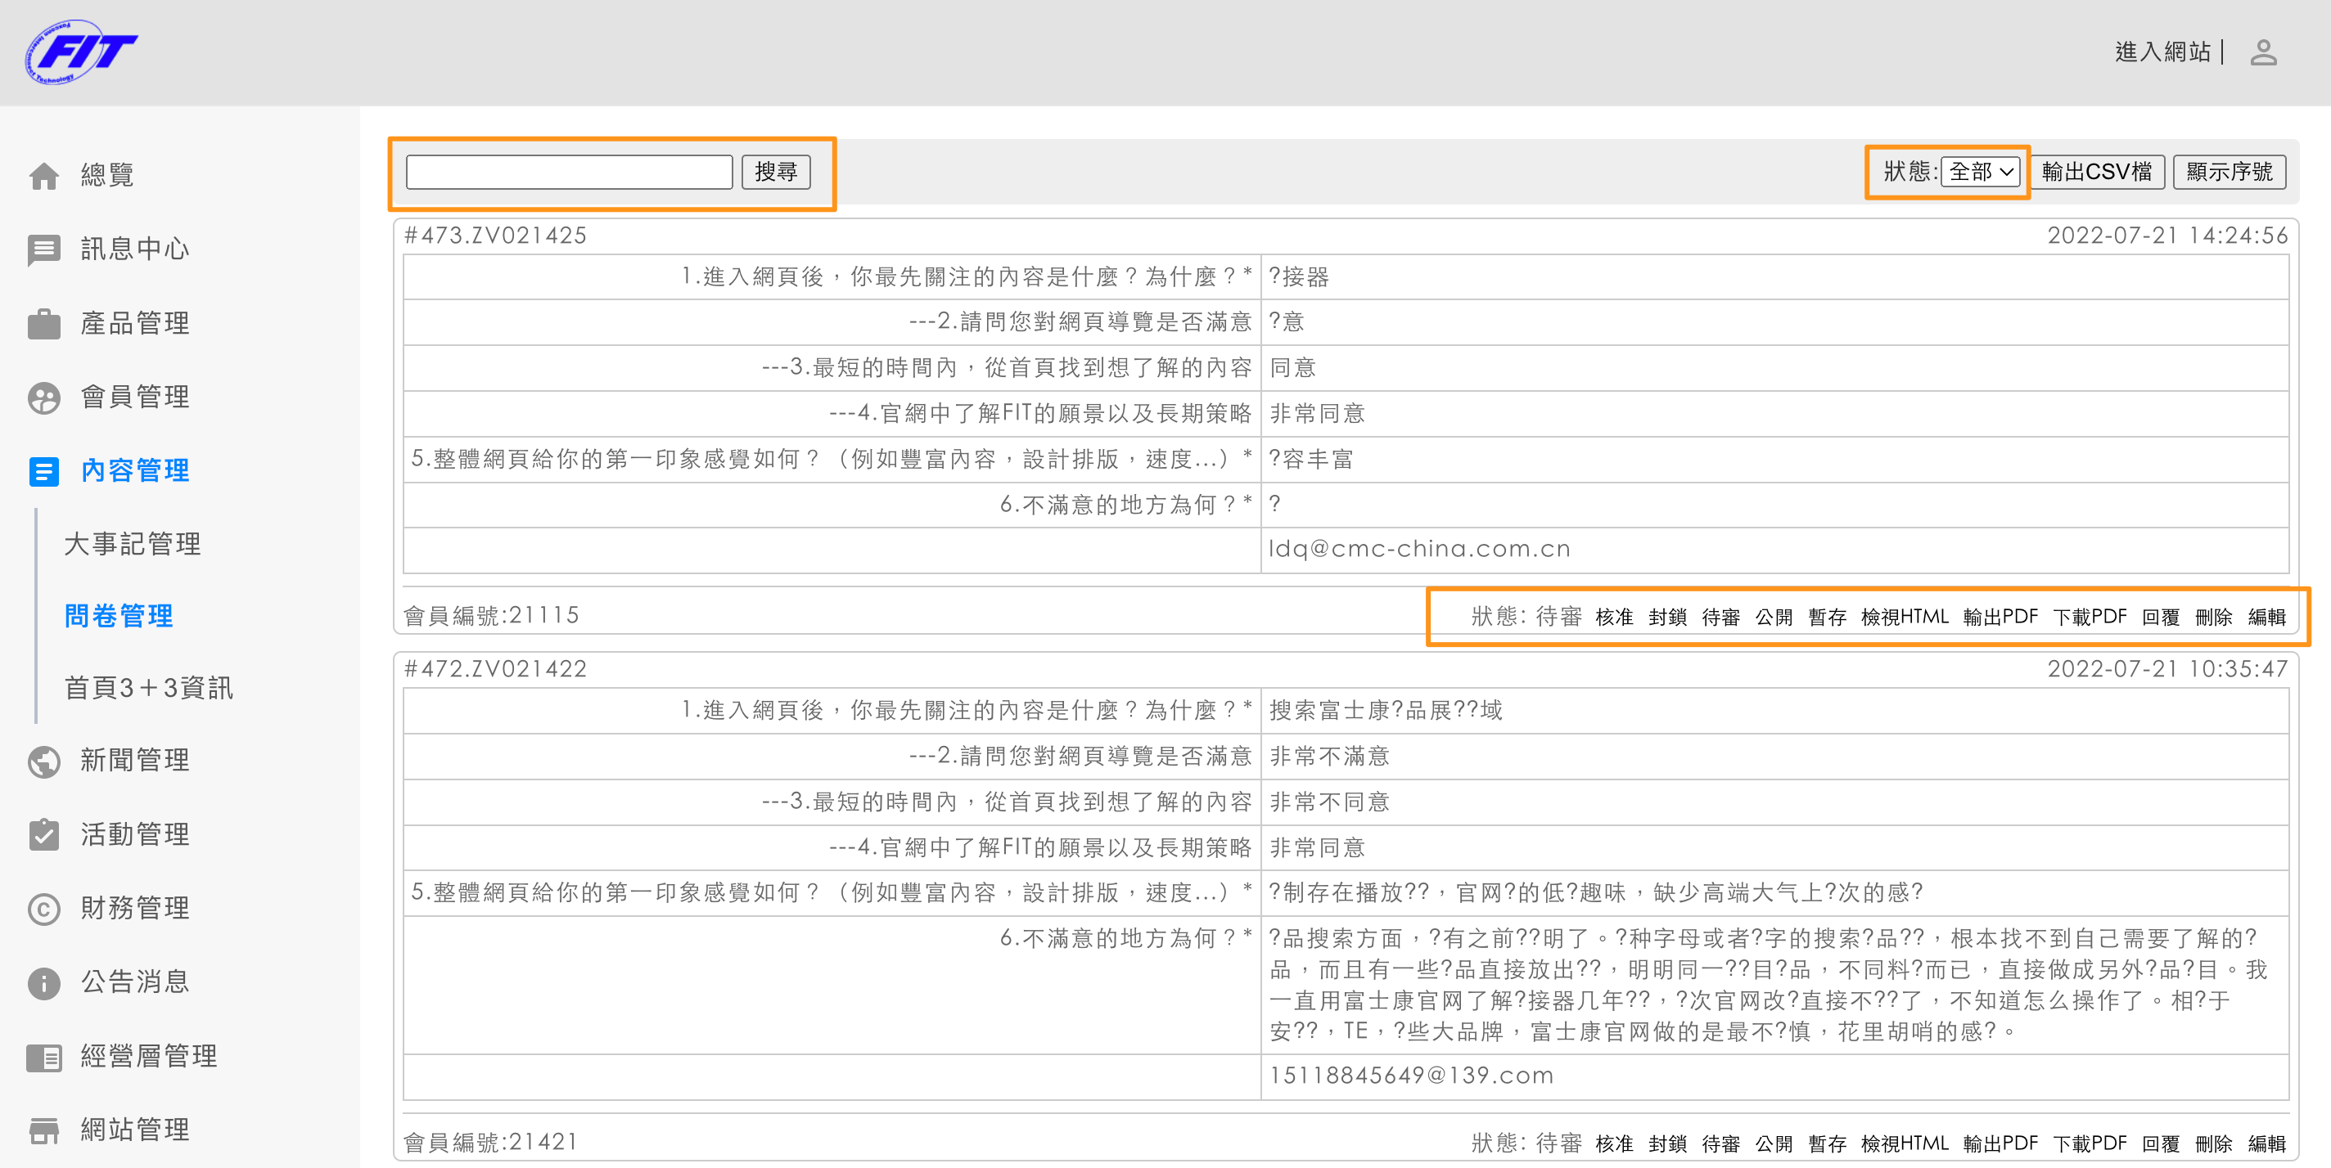The image size is (2331, 1168).
Task: Click 編輯 for entry #473
Action: point(2267,618)
